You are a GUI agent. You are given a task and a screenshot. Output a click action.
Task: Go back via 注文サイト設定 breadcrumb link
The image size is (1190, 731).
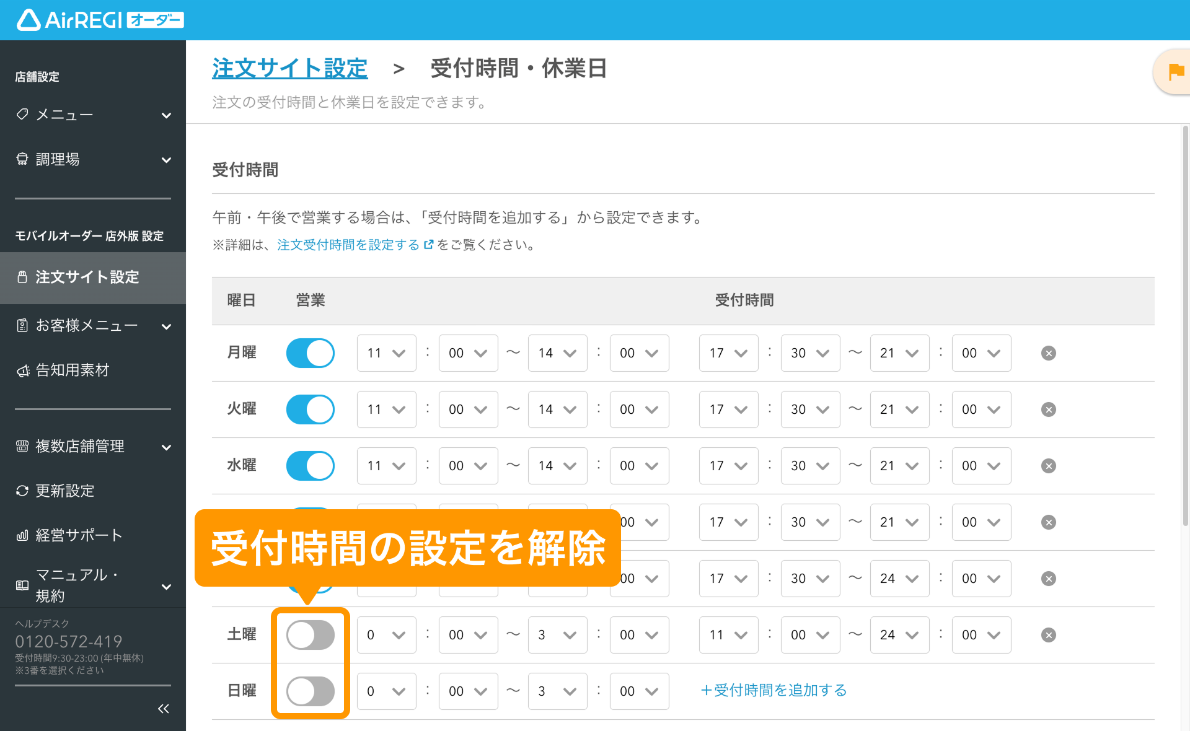290,68
